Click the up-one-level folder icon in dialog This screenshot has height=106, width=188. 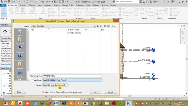[101, 26]
